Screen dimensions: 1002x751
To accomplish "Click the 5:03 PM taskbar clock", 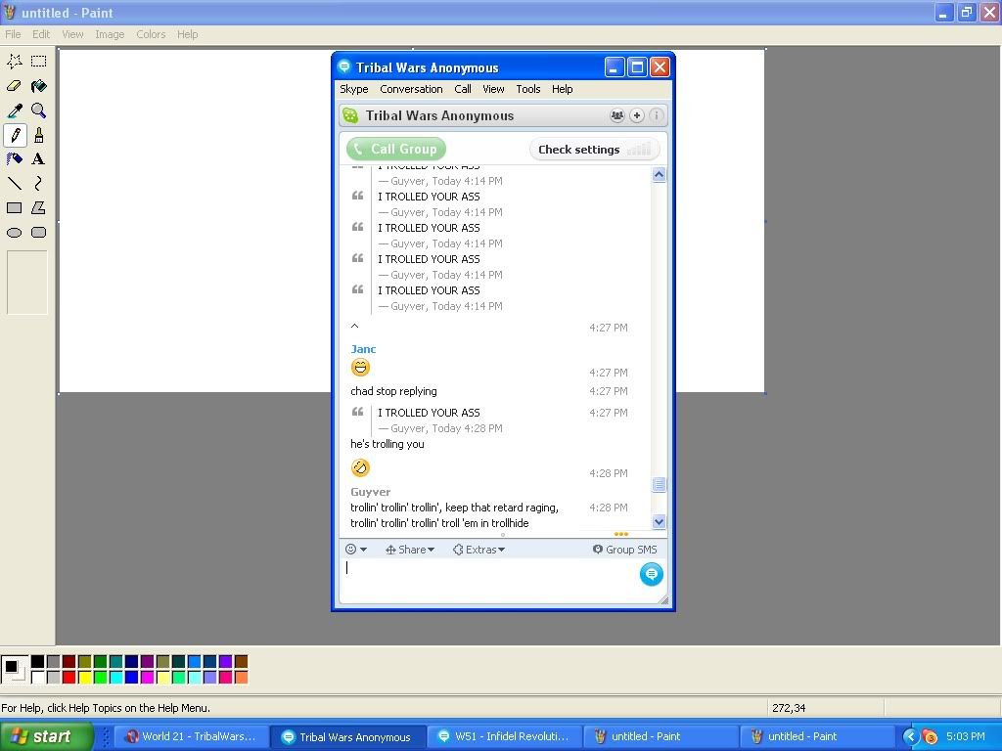I will [966, 737].
